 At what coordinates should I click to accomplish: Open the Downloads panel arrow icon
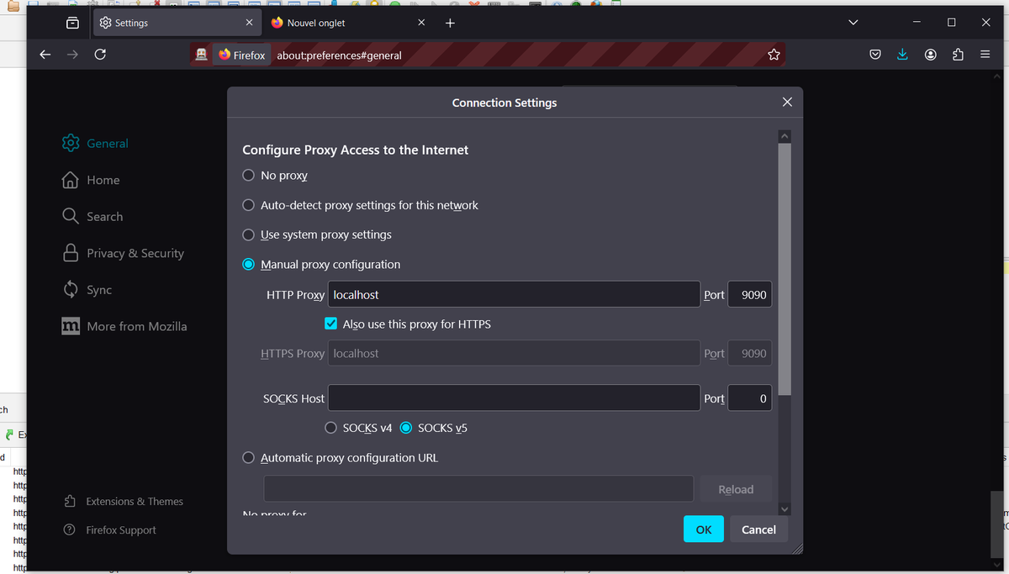tap(902, 55)
